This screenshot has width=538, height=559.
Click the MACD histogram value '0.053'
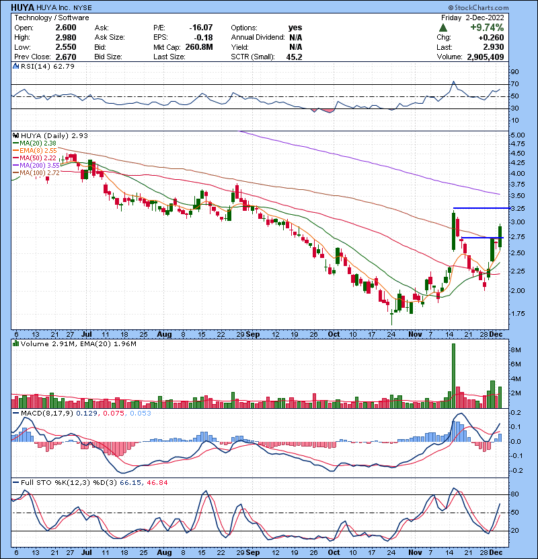click(x=141, y=414)
